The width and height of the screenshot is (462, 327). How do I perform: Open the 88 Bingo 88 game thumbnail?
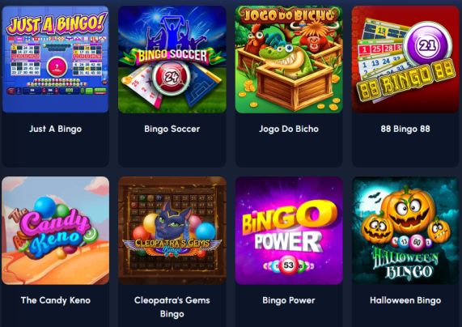(405, 59)
